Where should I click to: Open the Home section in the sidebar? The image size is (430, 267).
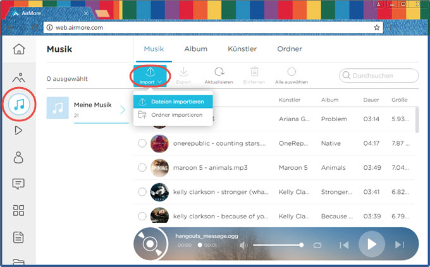click(x=19, y=49)
